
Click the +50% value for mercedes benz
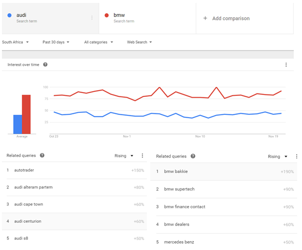point(288,242)
